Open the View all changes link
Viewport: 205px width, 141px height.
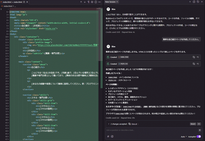[x=134, y=124]
